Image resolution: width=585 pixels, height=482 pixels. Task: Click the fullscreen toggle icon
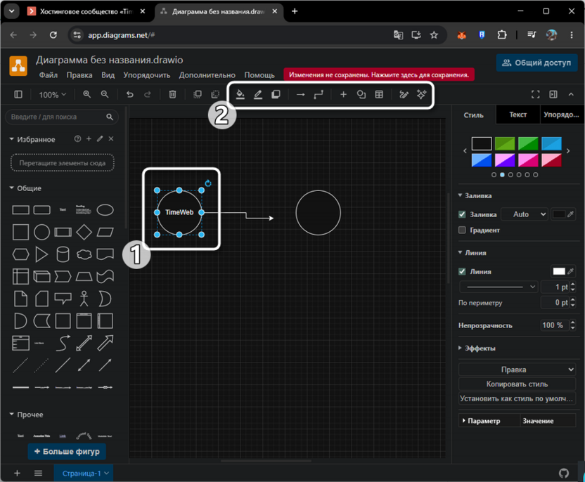(x=535, y=94)
